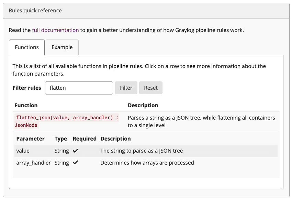The image size is (292, 200).
Task: Click the Rules quick reference header
Action: click(x=35, y=11)
